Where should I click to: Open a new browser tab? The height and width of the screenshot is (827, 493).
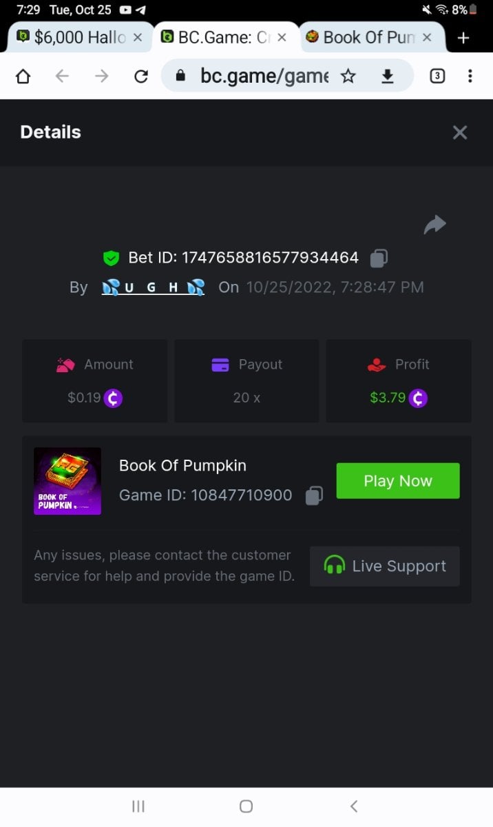pyautogui.click(x=463, y=37)
